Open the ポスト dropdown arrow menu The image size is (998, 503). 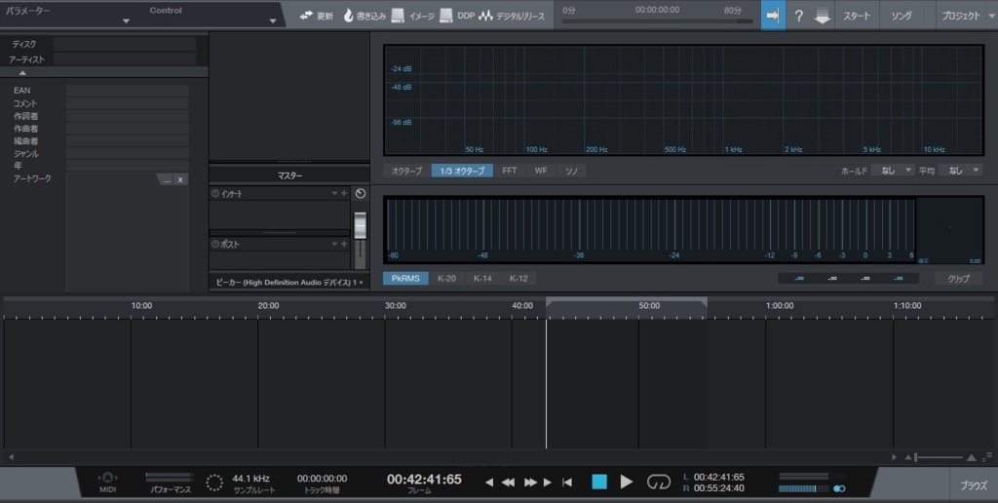pos(334,244)
